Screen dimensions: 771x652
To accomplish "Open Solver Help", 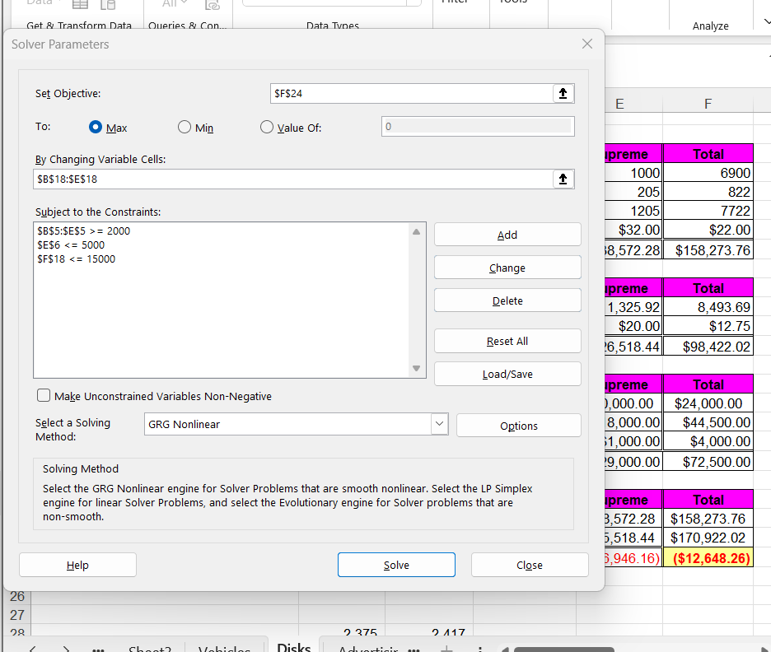I will tap(77, 565).
